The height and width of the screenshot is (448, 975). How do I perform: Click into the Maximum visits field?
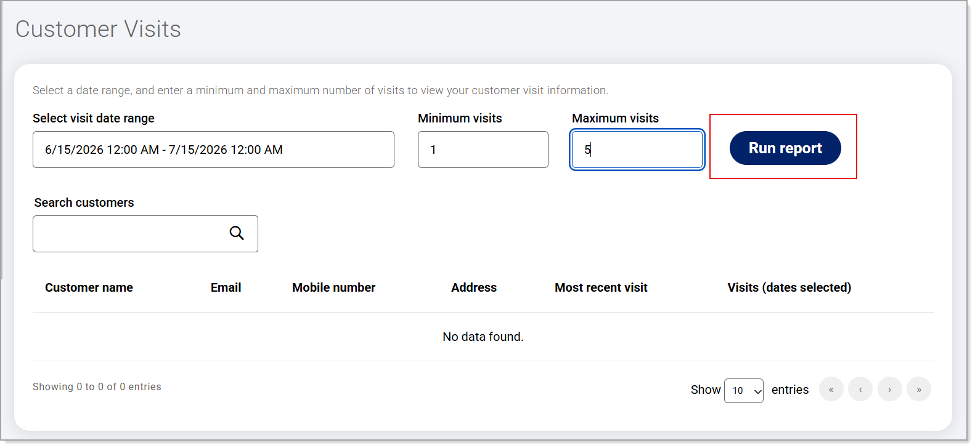pos(637,150)
